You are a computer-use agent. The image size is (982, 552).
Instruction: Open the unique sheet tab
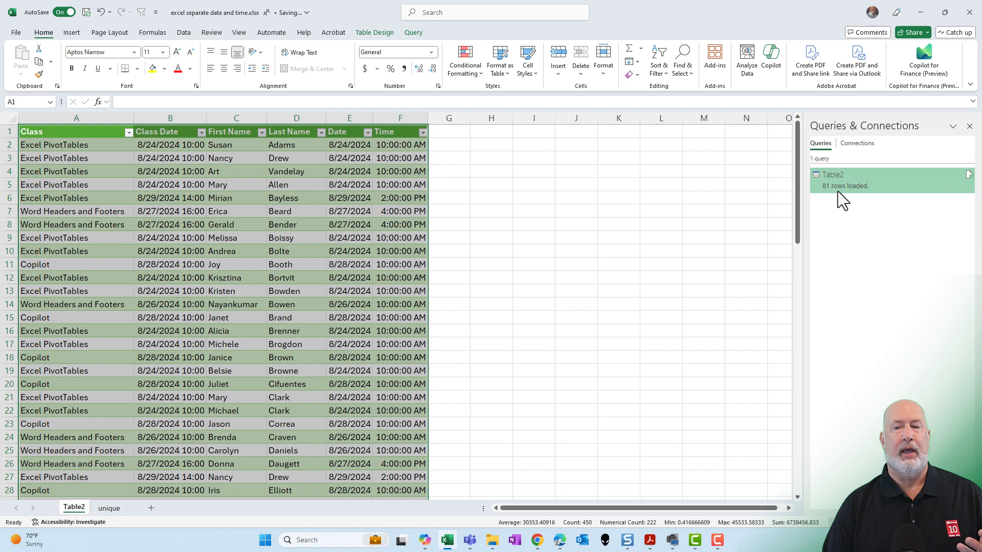tap(109, 508)
